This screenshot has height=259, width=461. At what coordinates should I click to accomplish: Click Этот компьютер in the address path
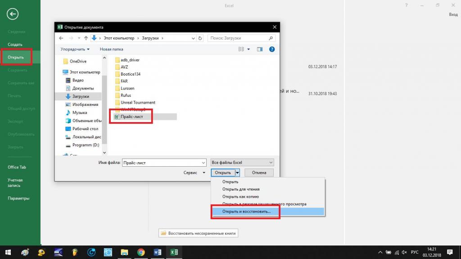click(x=119, y=38)
